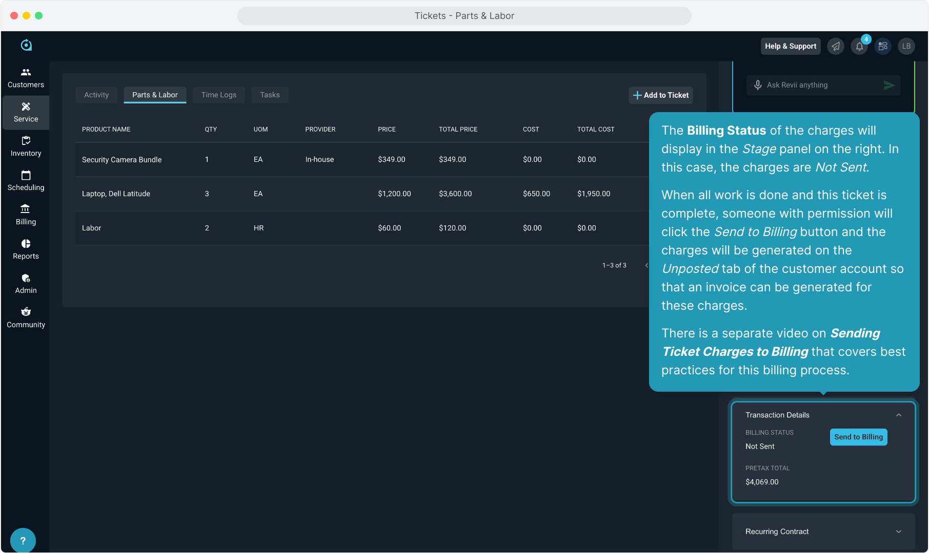Collapse the Transaction Details panel
The image size is (929, 553).
898,415
